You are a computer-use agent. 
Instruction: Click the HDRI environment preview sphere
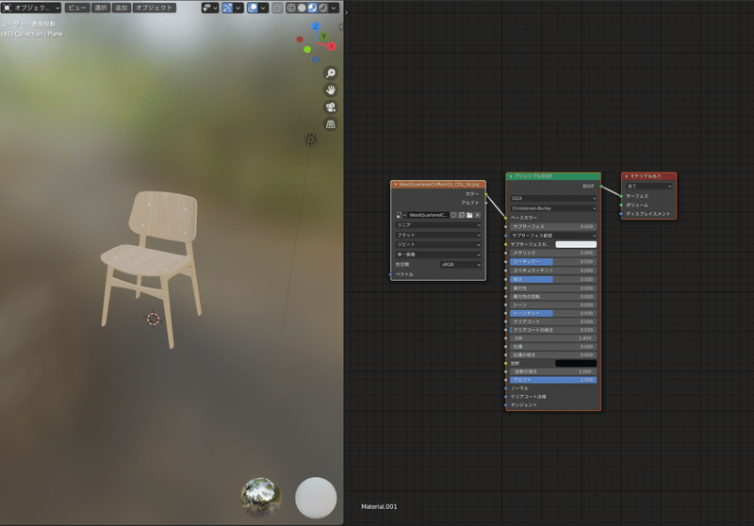261,497
